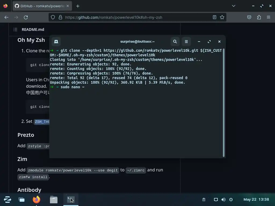
Task: Click the terminal vertical scrollbar
Action: [x=224, y=103]
